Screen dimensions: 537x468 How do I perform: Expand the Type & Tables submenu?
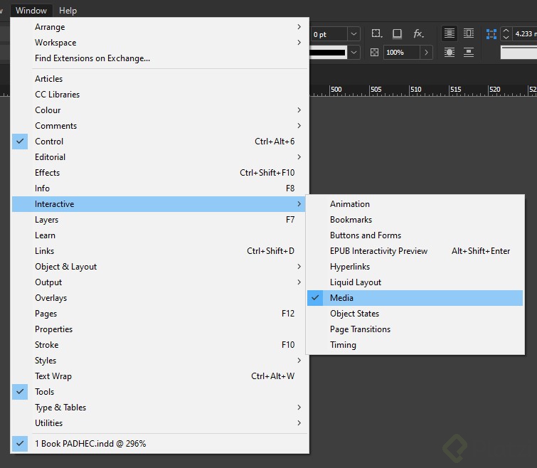tap(160, 407)
